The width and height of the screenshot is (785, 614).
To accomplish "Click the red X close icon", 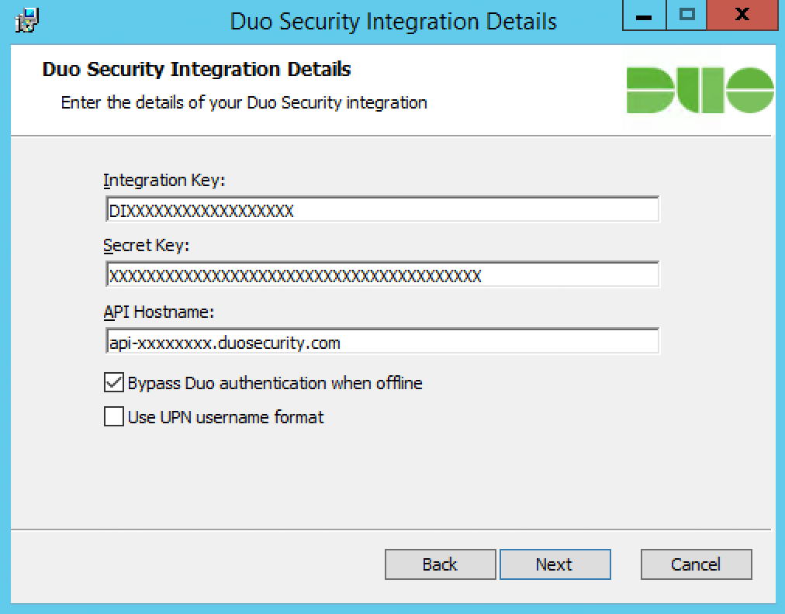I will [x=742, y=14].
